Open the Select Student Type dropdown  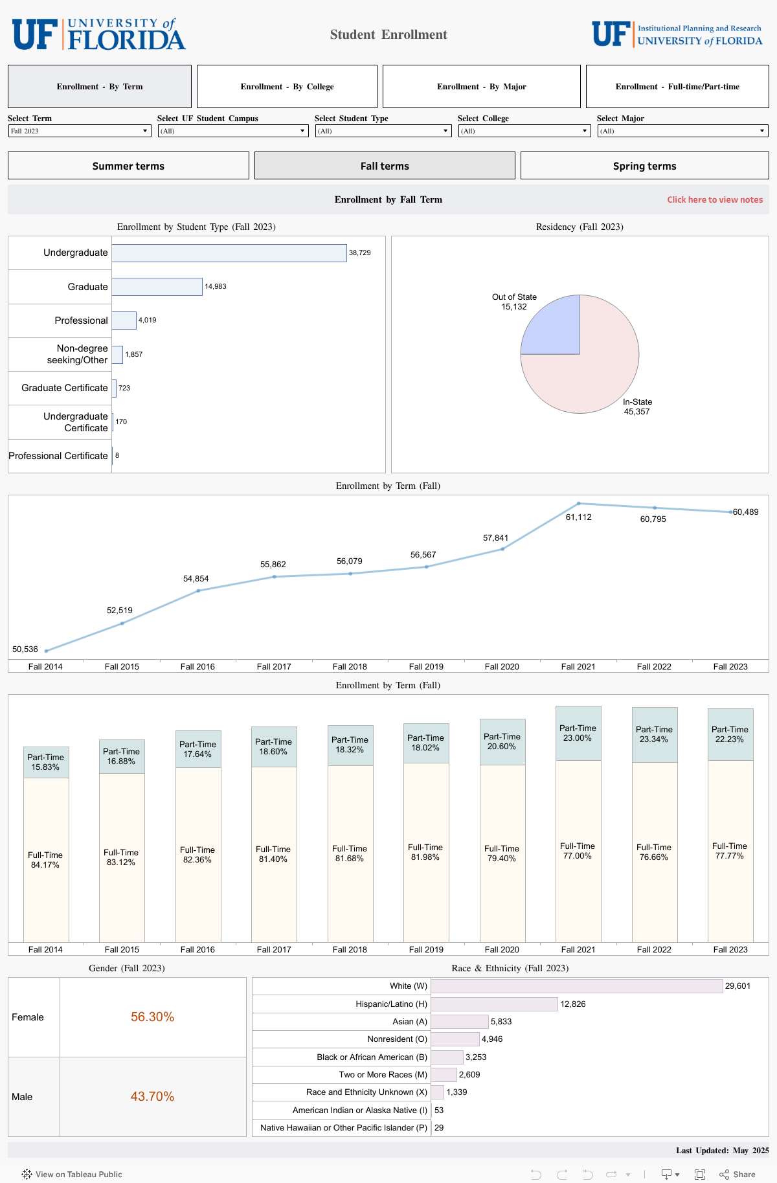[x=383, y=131]
